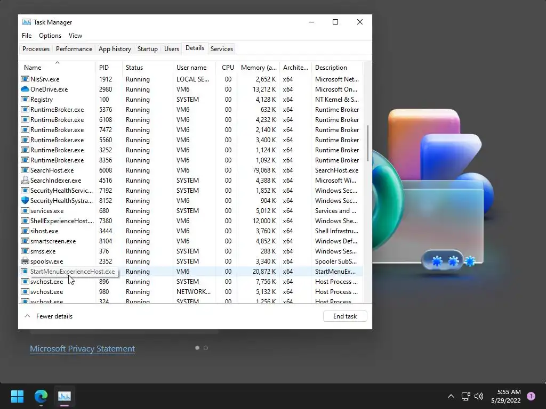The width and height of the screenshot is (546, 409).
Task: Click the spoolsv.exe printer icon
Action: tap(25, 261)
